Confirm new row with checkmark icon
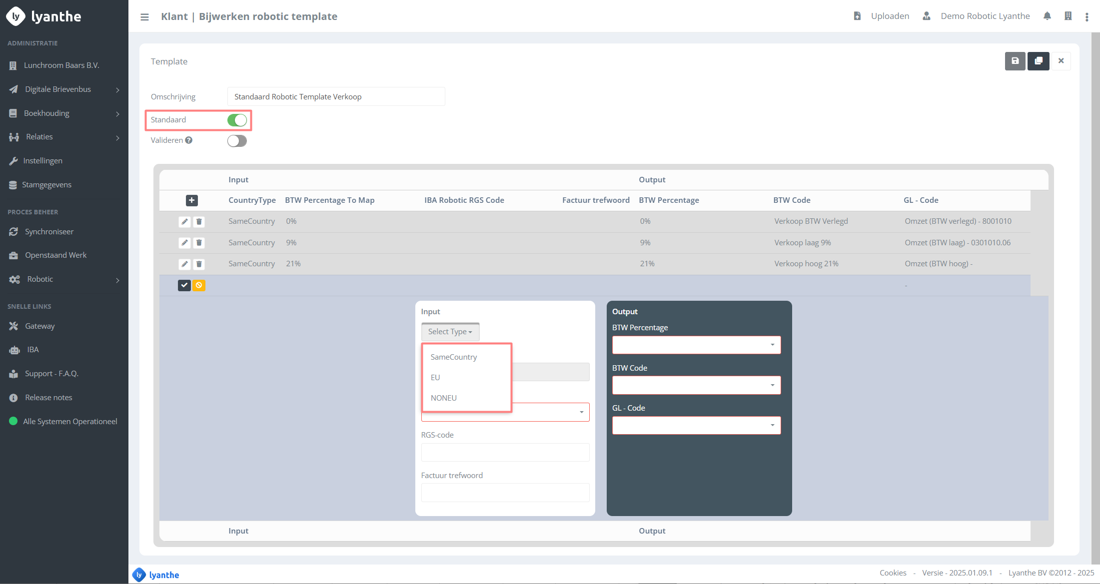Viewport: 1100px width, 584px height. tap(184, 285)
